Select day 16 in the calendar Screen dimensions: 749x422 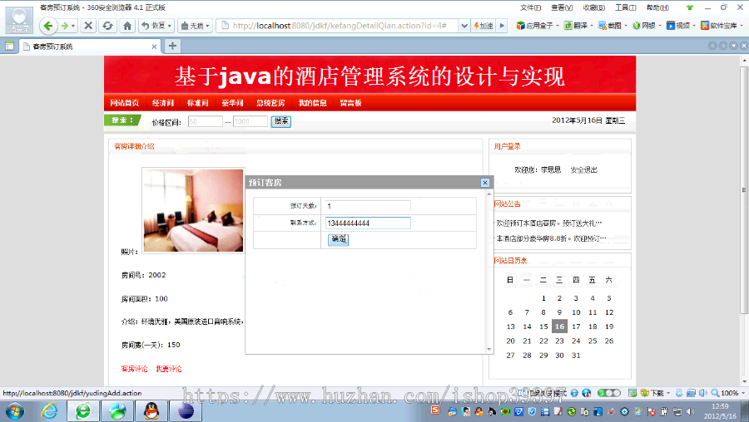coord(559,326)
